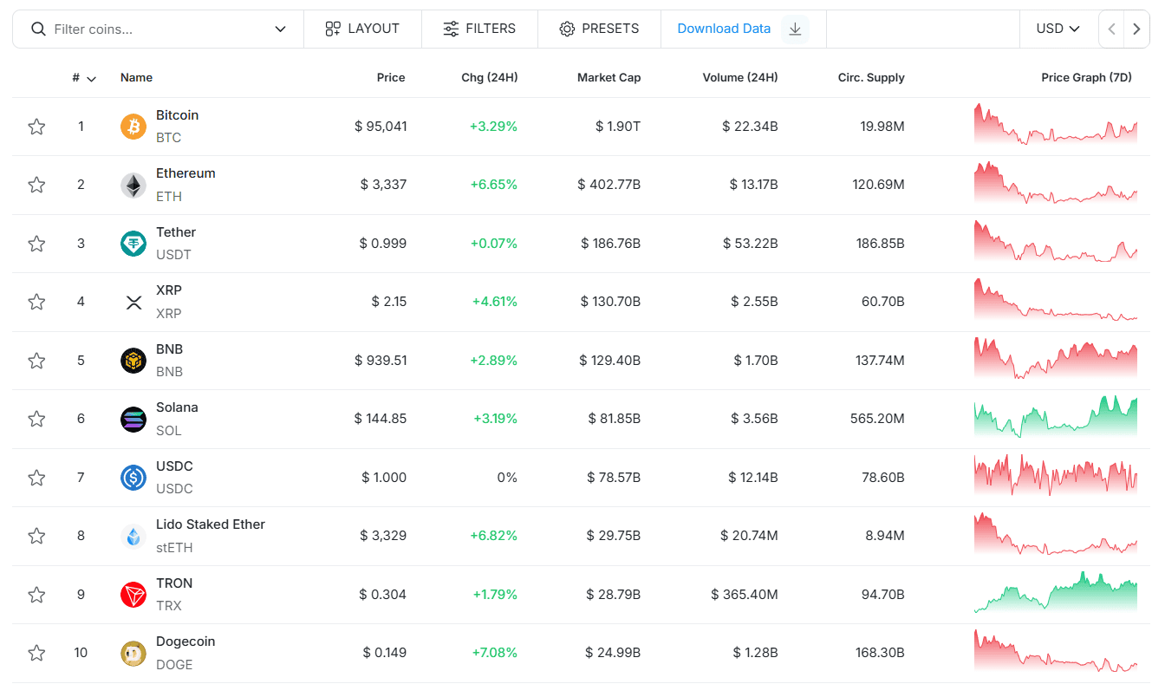
Task: Click the Dogecoin logo icon
Action: coord(133,653)
